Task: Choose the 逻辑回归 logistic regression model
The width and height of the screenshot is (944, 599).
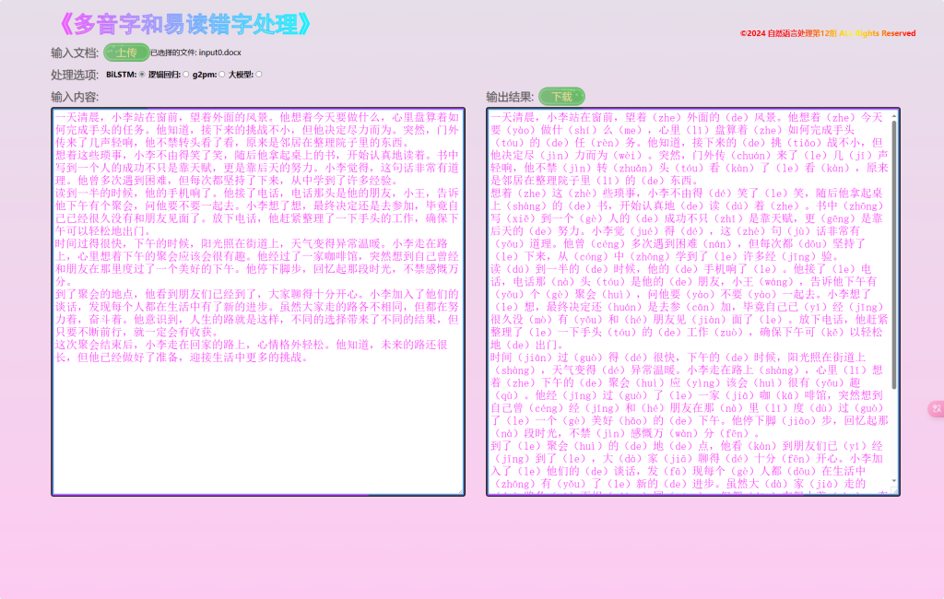Action: click(184, 75)
